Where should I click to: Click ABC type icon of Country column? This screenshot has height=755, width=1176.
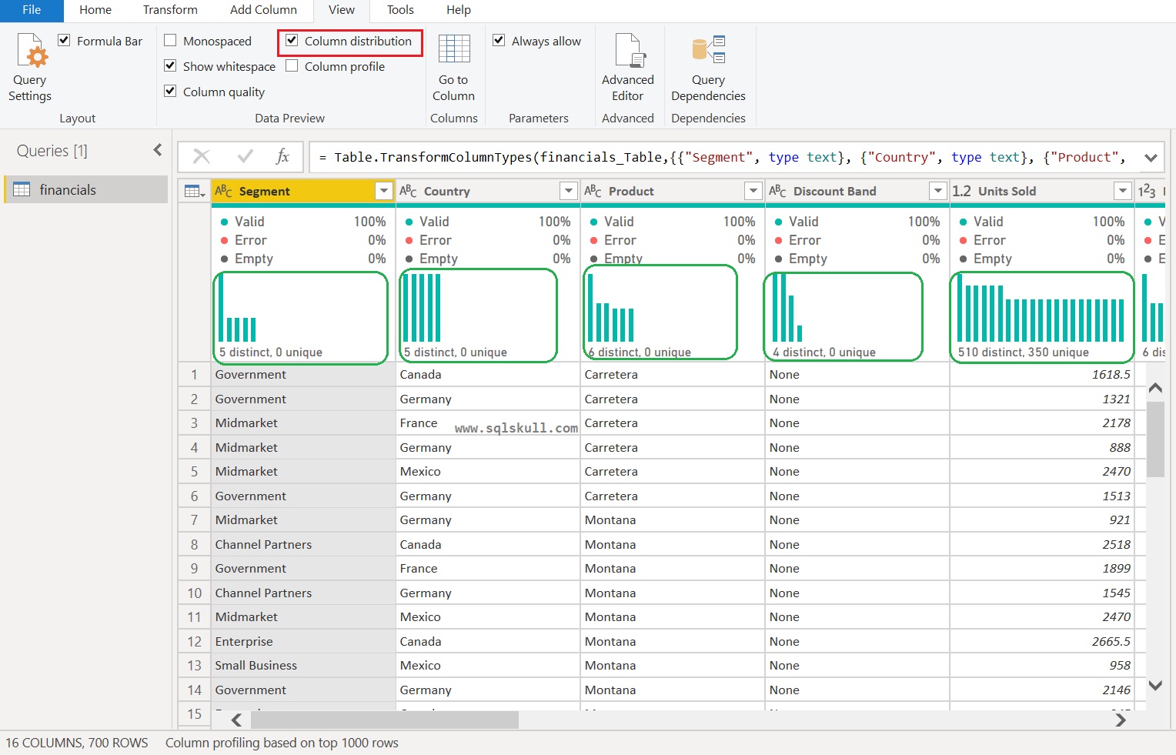408,191
